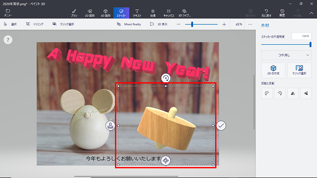Open the 45% zoom level box

click(x=239, y=24)
